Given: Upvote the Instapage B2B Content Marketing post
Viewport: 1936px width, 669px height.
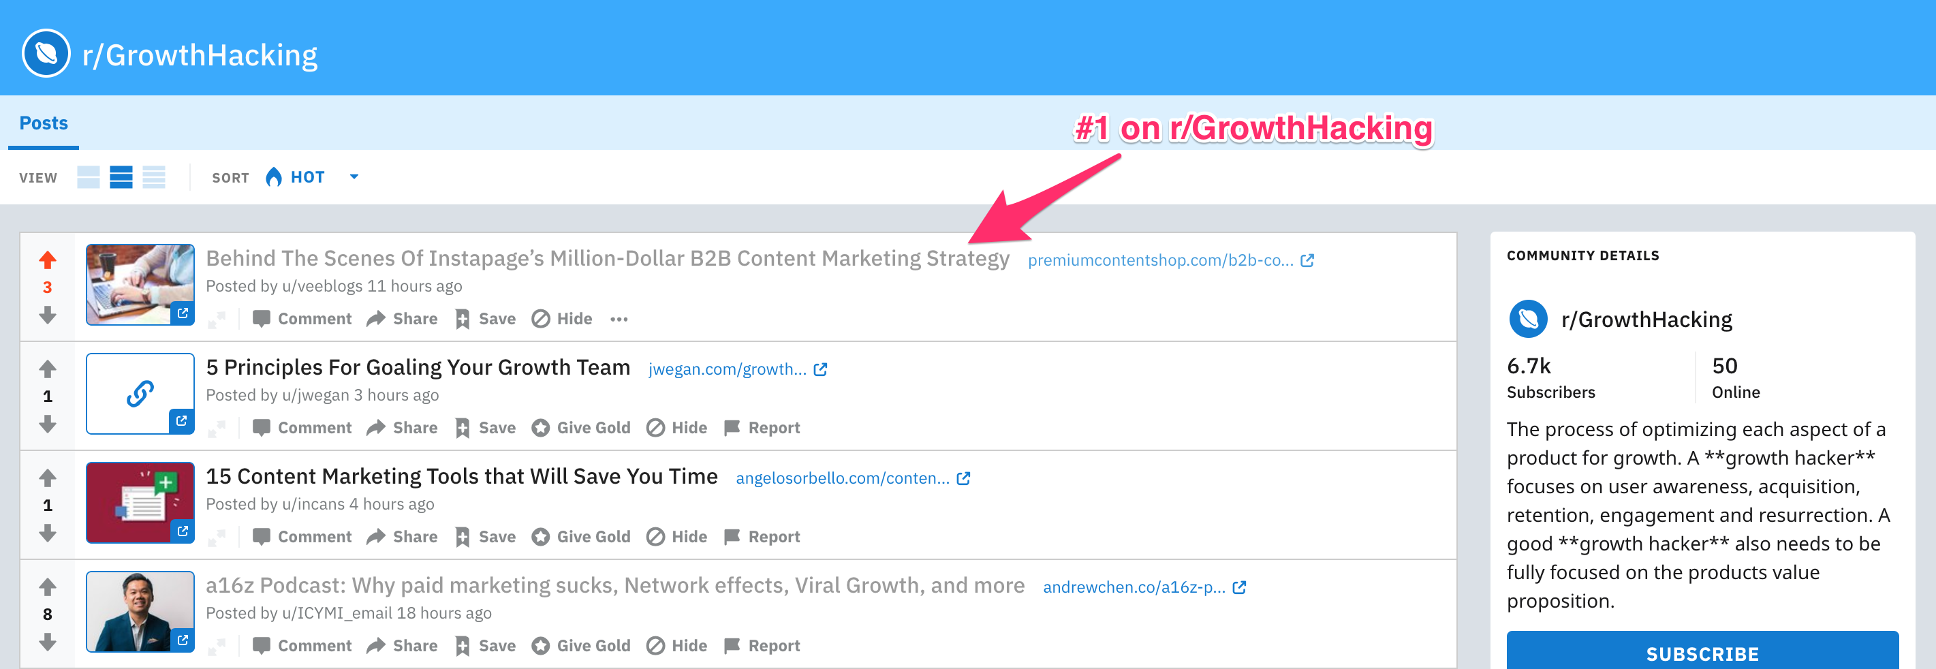Looking at the screenshot, I should tap(48, 260).
